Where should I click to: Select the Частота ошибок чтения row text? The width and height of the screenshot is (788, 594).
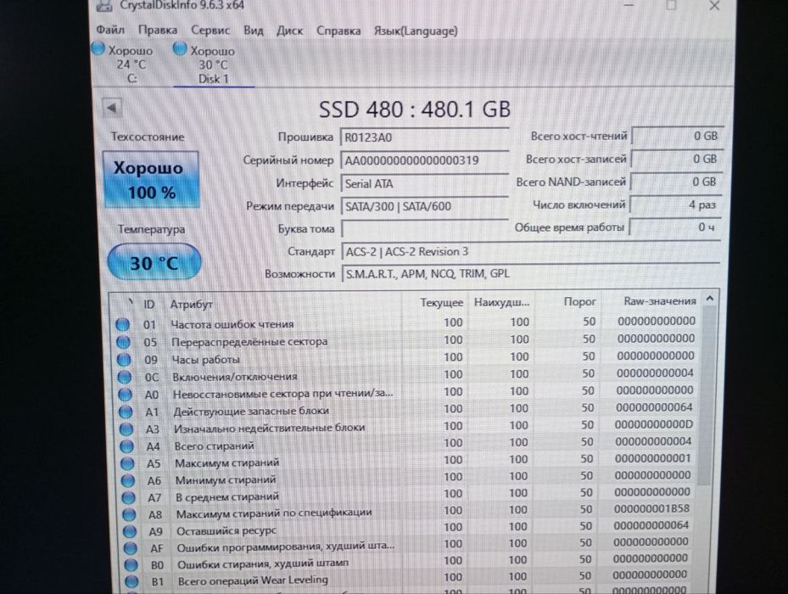[x=232, y=324]
